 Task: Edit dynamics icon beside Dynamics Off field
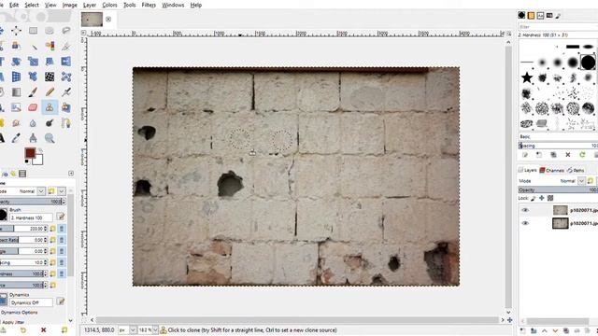[x=60, y=302]
